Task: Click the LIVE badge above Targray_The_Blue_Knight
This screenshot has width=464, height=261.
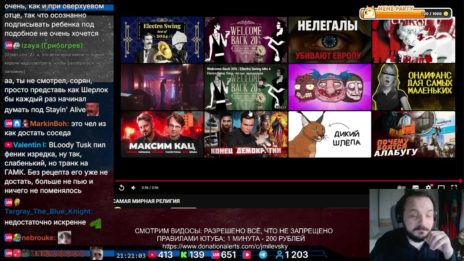Action: [x=8, y=202]
